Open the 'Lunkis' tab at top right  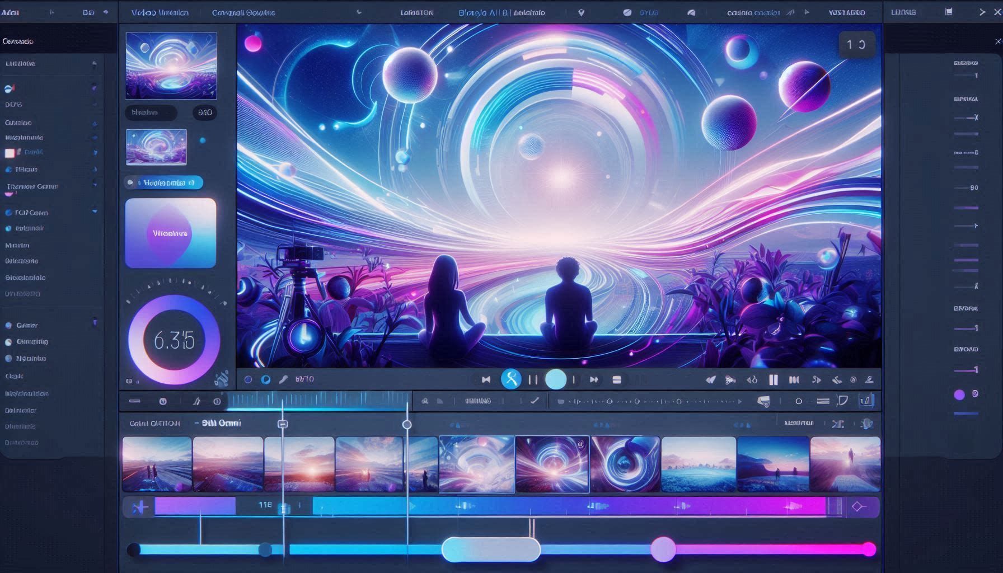coord(903,12)
